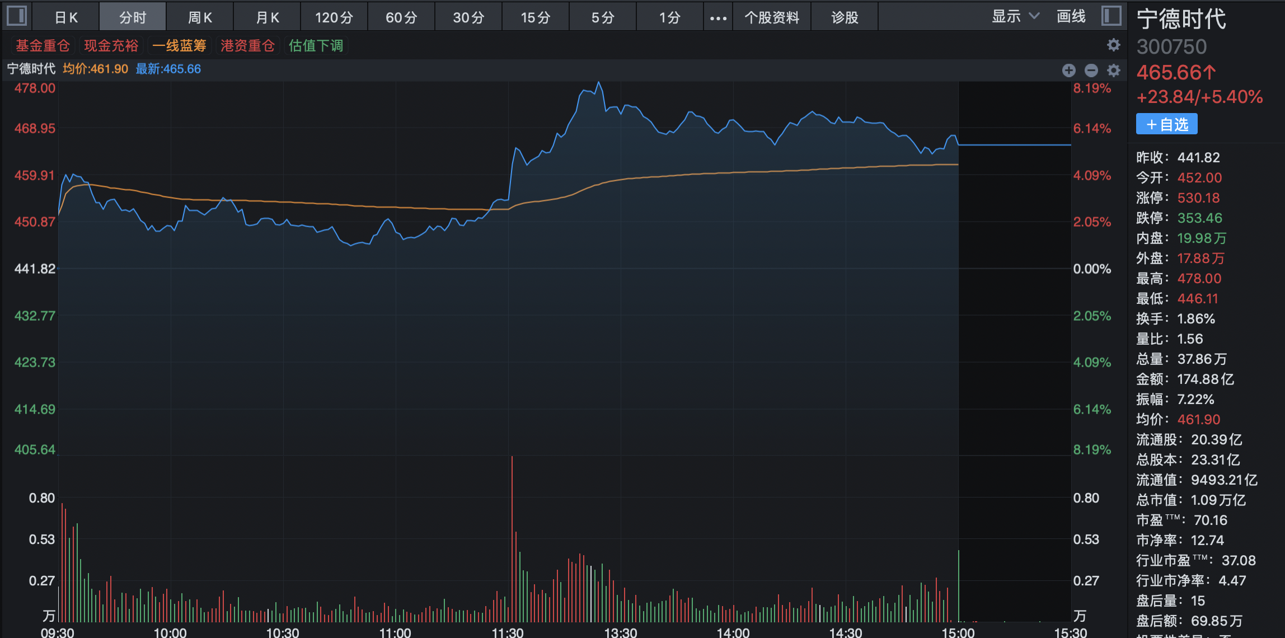Select the 1分 timeframe tab
The height and width of the screenshot is (638, 1285).
coord(670,17)
